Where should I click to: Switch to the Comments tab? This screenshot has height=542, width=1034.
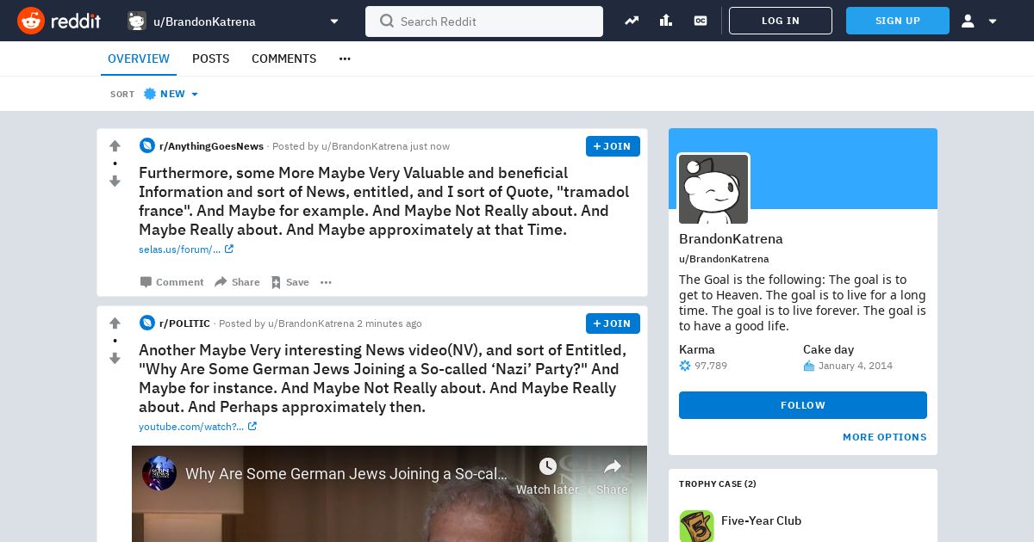pyautogui.click(x=283, y=59)
